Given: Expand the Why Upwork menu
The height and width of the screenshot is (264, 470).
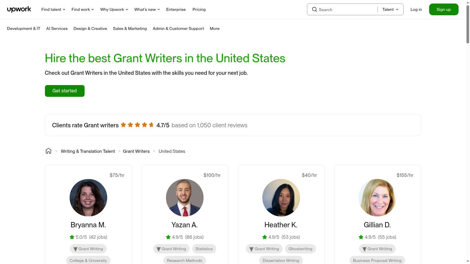Looking at the screenshot, I should (x=114, y=9).
